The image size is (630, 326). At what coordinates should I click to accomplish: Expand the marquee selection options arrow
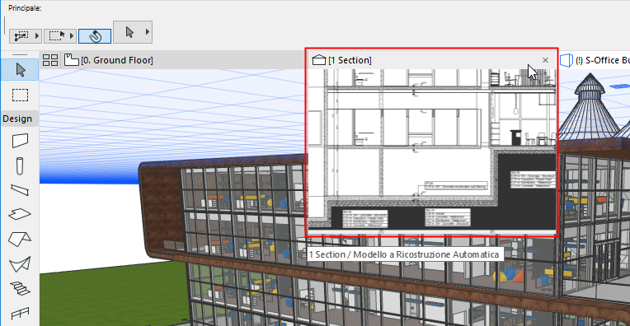(x=73, y=36)
